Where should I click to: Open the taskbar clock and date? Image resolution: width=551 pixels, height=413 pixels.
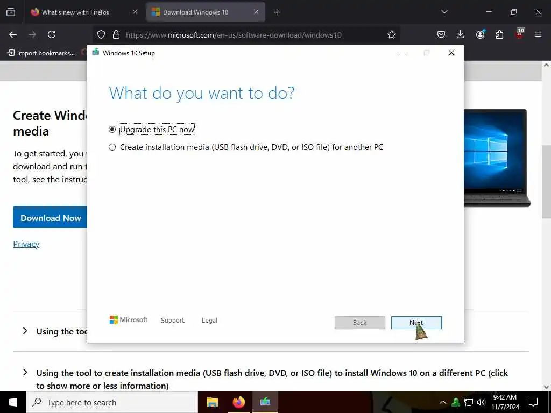tap(505, 402)
